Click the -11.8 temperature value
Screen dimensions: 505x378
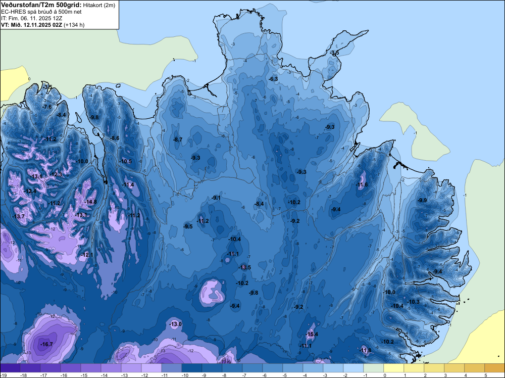(365, 350)
